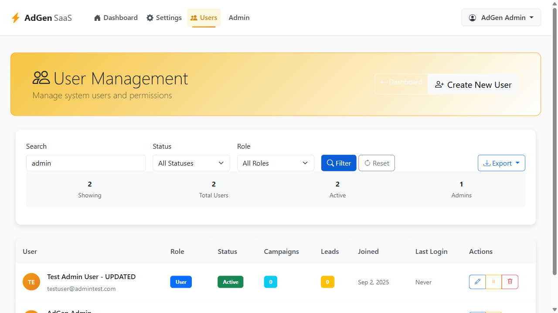Image resolution: width=558 pixels, height=313 pixels.
Task: Click the Role column header
Action: [177, 251]
